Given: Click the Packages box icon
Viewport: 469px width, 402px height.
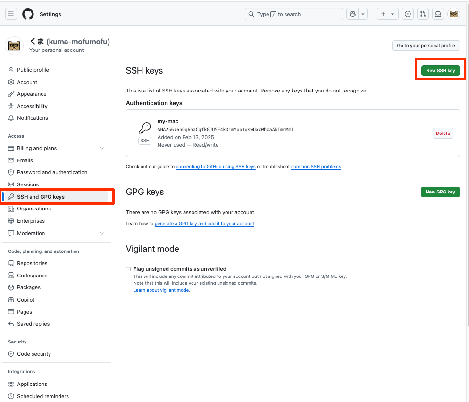Looking at the screenshot, I should pos(11,287).
